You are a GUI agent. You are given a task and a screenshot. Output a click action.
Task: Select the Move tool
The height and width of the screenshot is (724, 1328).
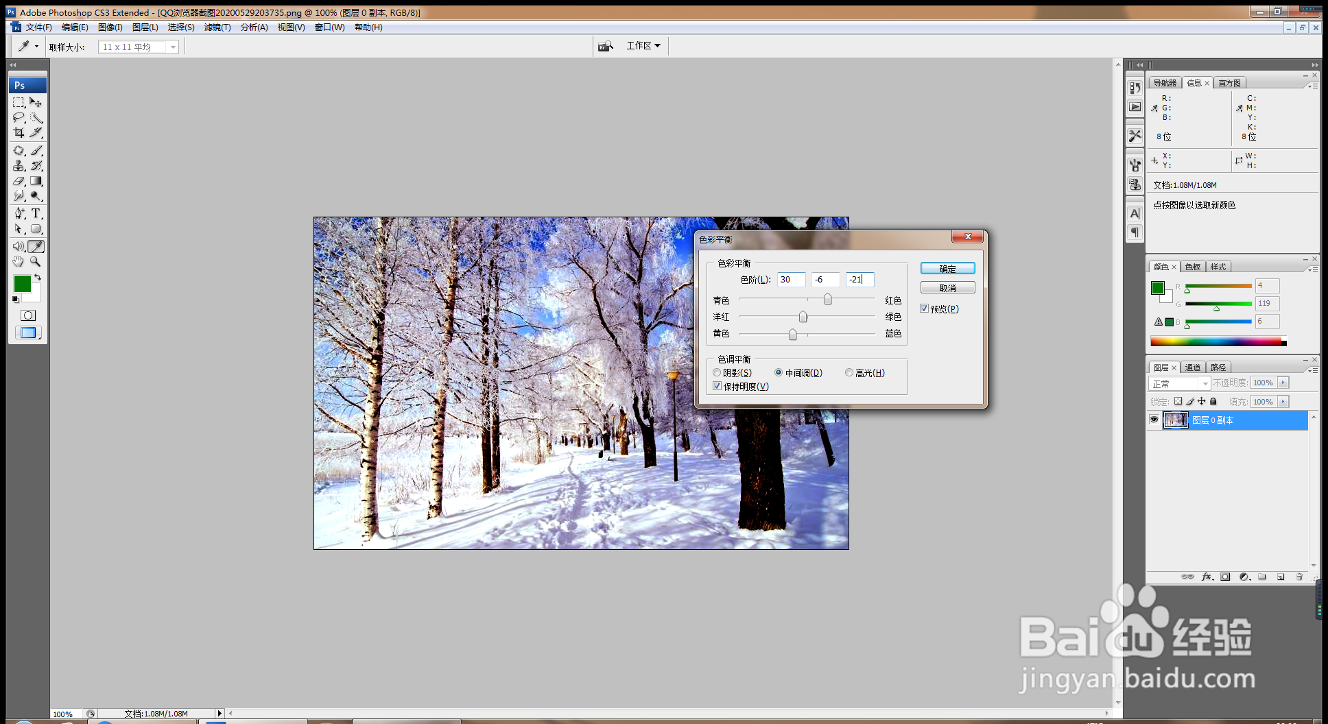click(36, 102)
